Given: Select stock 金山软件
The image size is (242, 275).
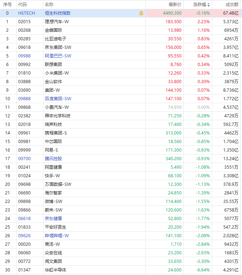Looking at the screenshot, I should (x=53, y=82).
